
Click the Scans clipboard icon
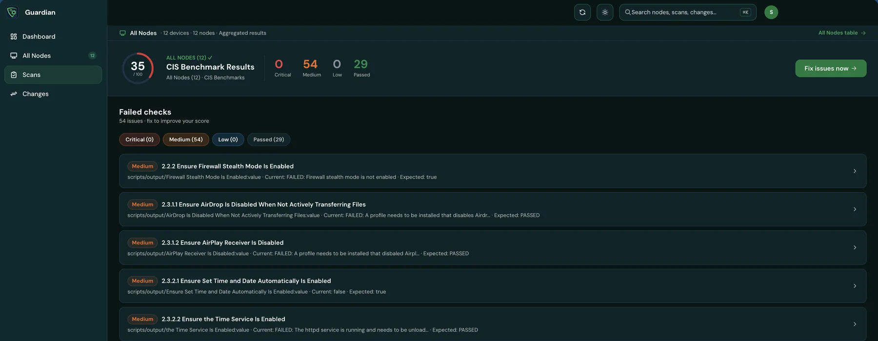14,75
